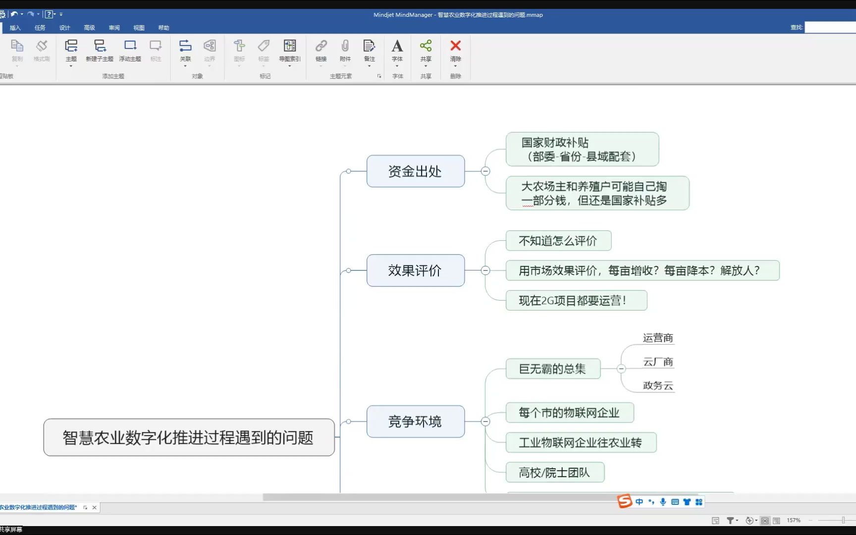Click the Share (共享) icon
The height and width of the screenshot is (535, 856).
click(x=426, y=46)
